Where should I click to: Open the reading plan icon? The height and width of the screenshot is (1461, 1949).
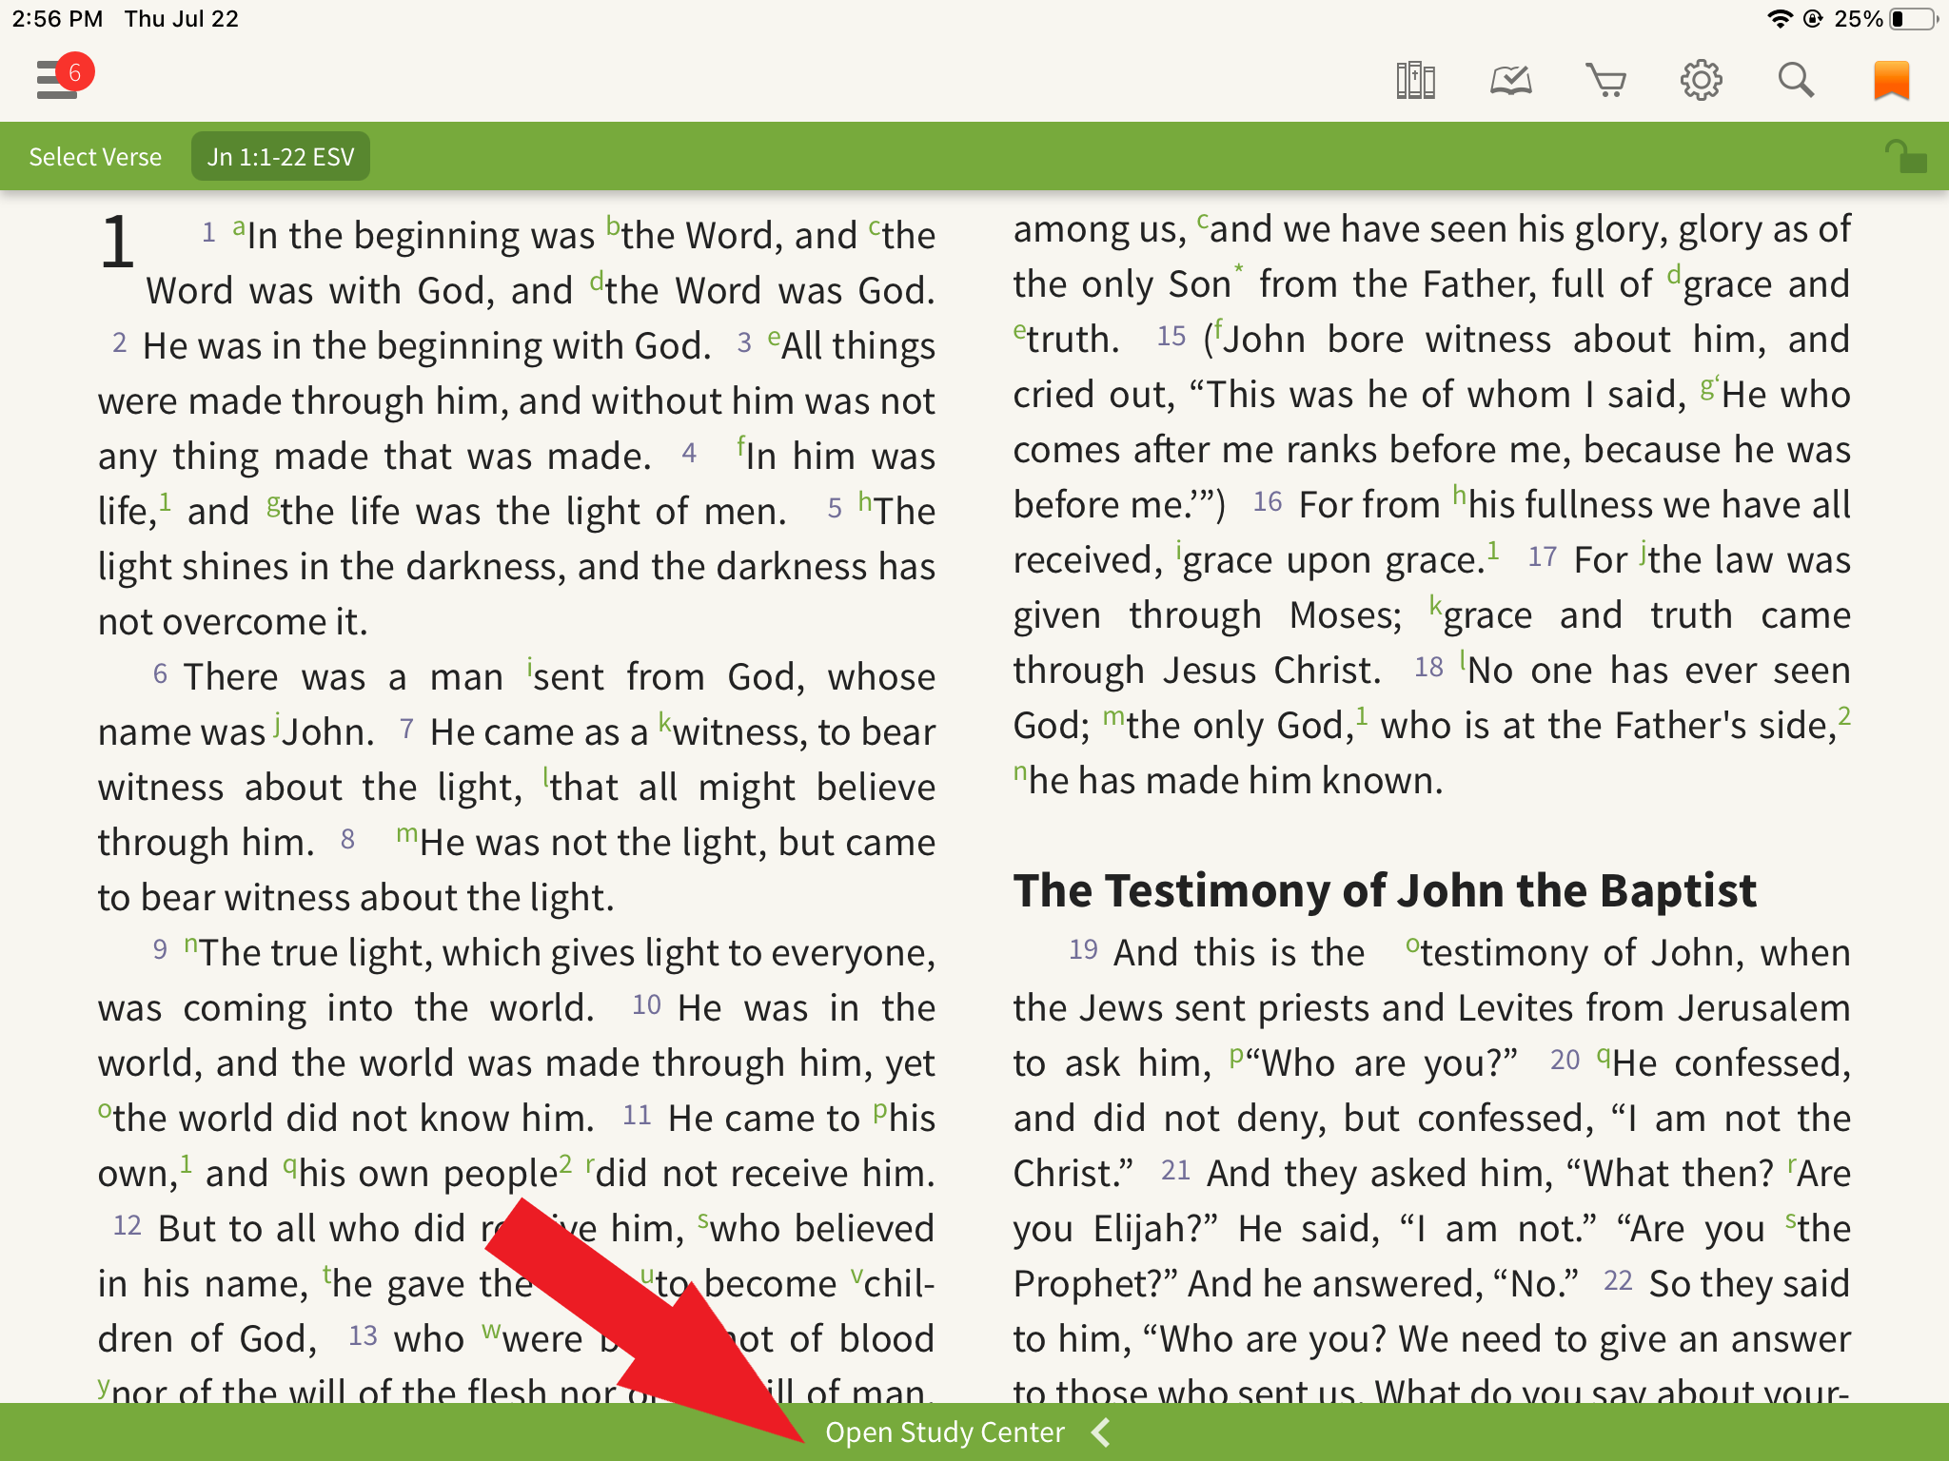pos(1510,80)
